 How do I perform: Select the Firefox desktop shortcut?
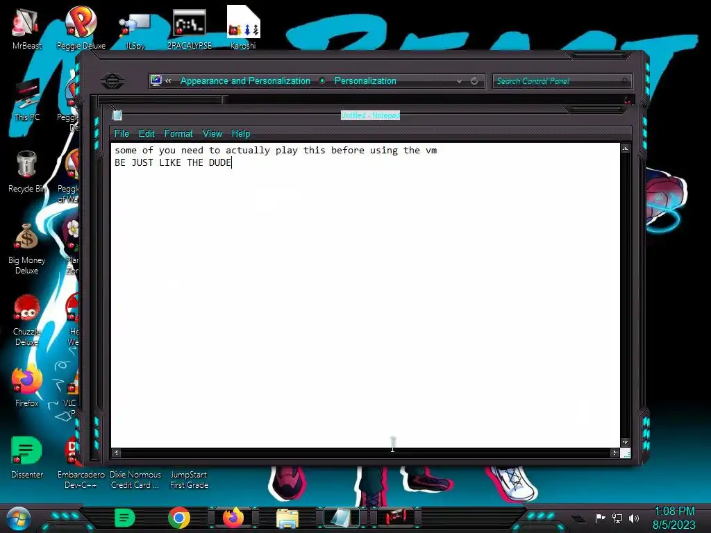pos(27,385)
